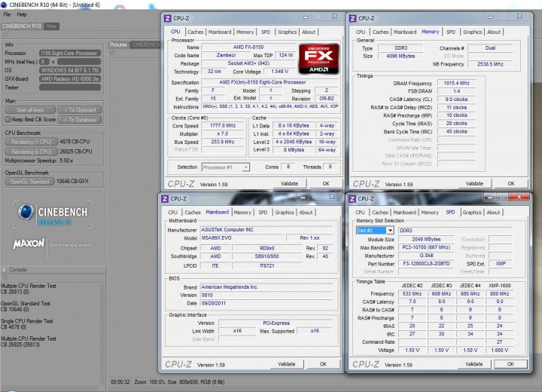
Task: Click the Core Voltage value 1.548 V
Action: pos(279,72)
